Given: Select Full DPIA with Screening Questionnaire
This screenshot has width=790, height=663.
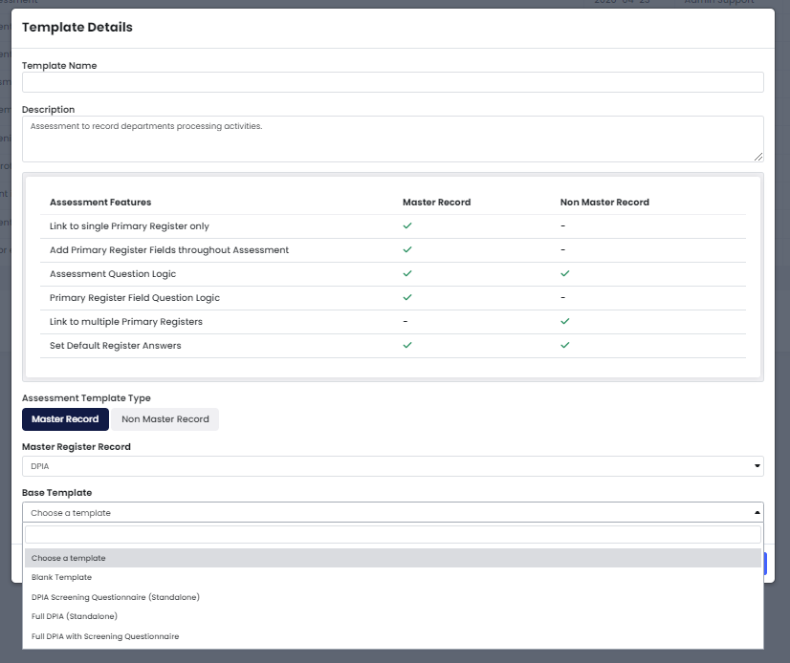Looking at the screenshot, I should [x=104, y=636].
